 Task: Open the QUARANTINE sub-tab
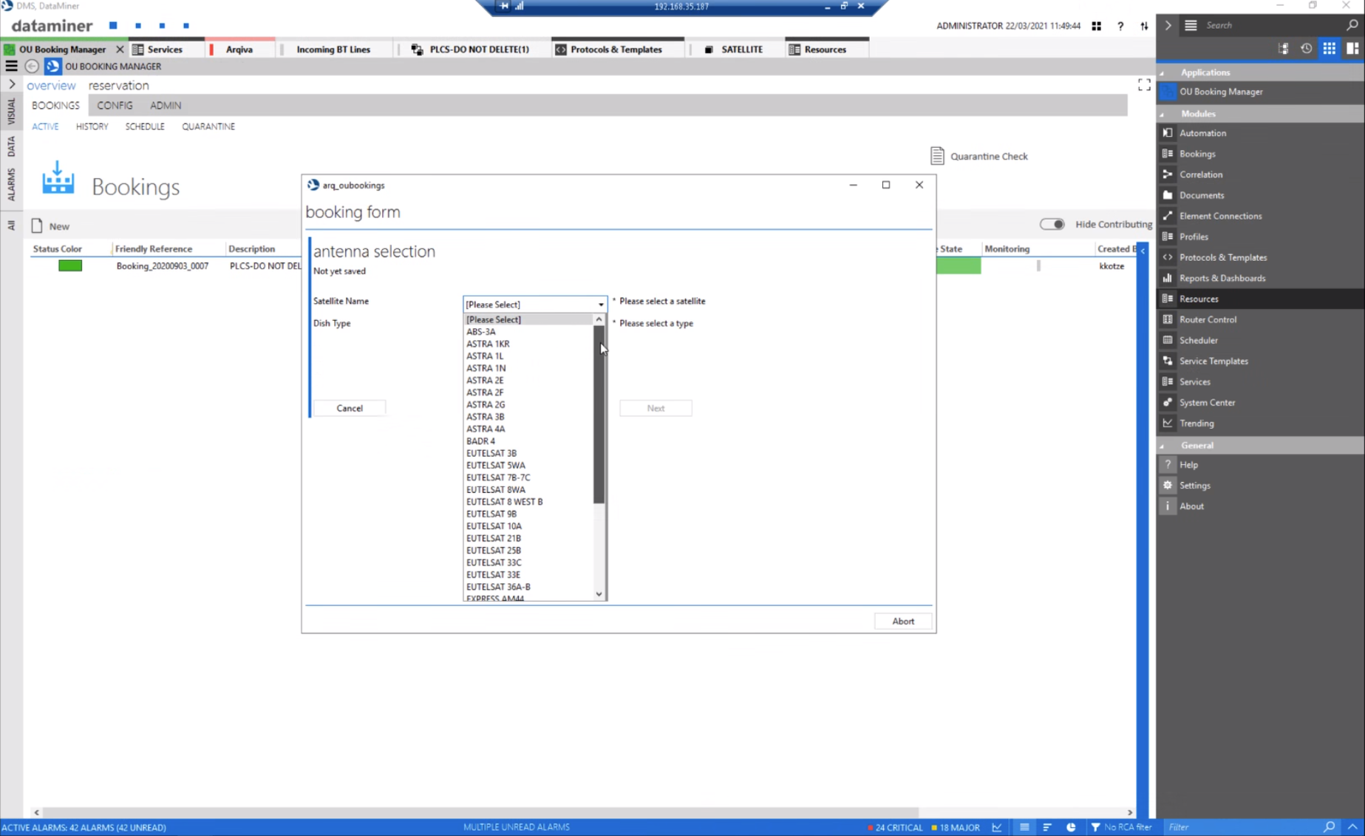coord(208,126)
